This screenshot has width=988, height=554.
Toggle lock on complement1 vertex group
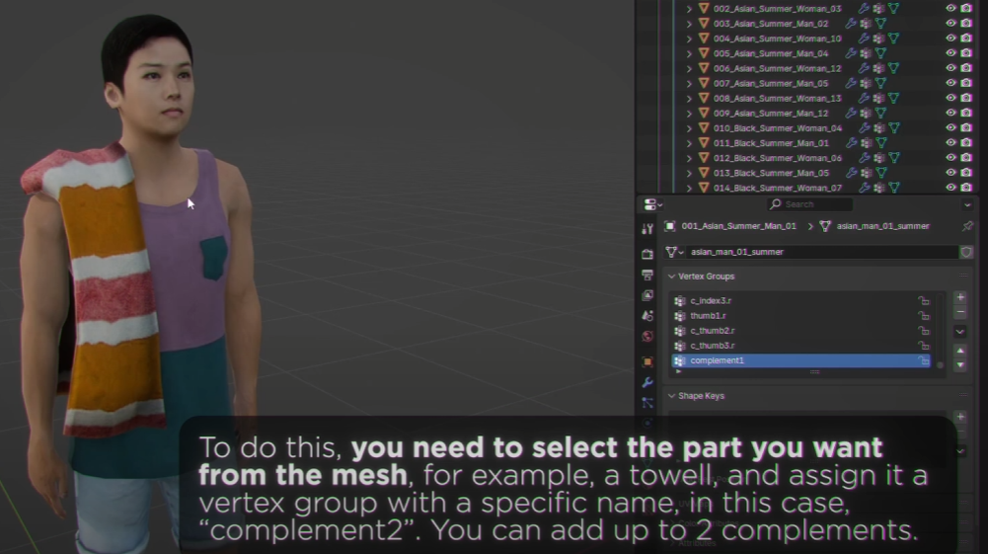924,361
